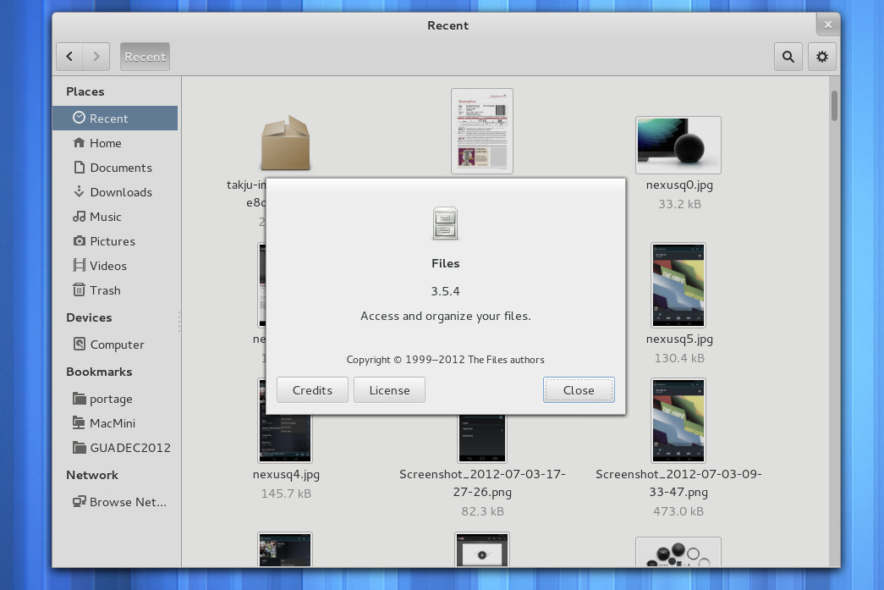
Task: Open License in the About dialog
Action: point(390,390)
